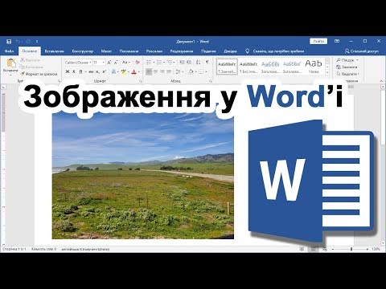Activate Формат за зразком format painter

tap(39, 74)
